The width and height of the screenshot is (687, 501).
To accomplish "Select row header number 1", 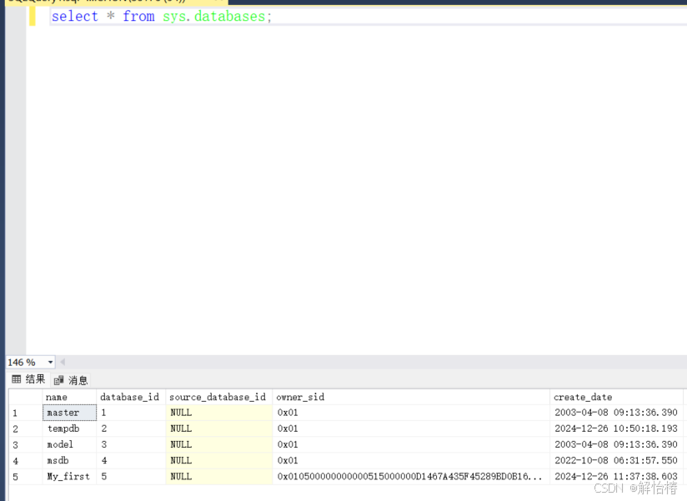I will click(26, 413).
